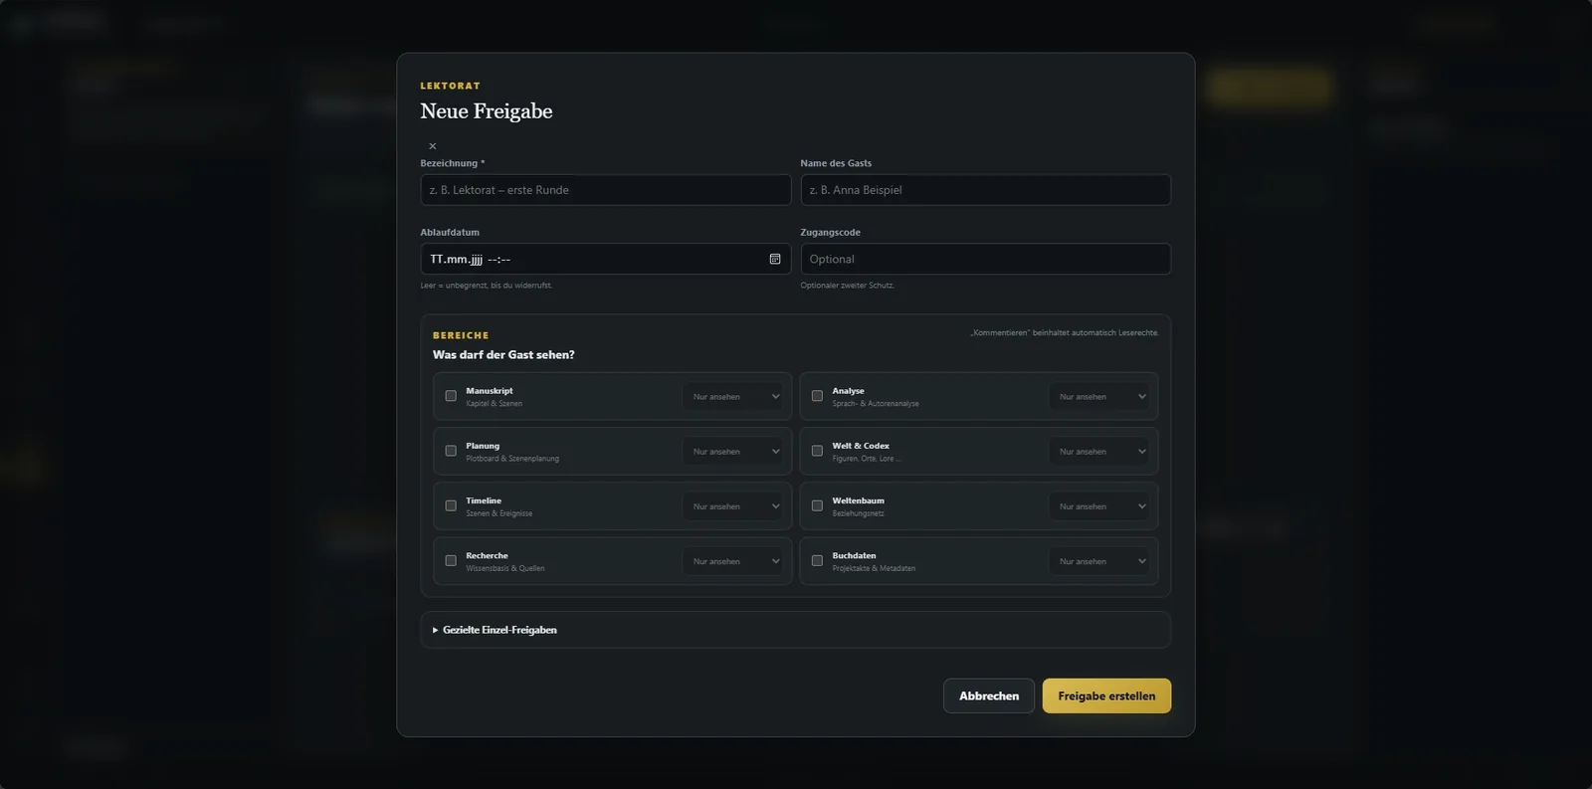Close the Neue Freigabe dialog with X
The width and height of the screenshot is (1592, 789).
tap(433, 146)
